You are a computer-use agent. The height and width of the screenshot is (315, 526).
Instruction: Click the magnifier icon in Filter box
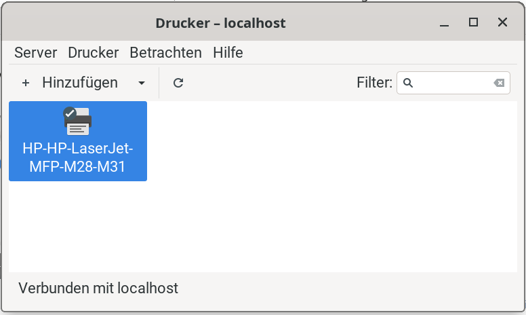[408, 83]
